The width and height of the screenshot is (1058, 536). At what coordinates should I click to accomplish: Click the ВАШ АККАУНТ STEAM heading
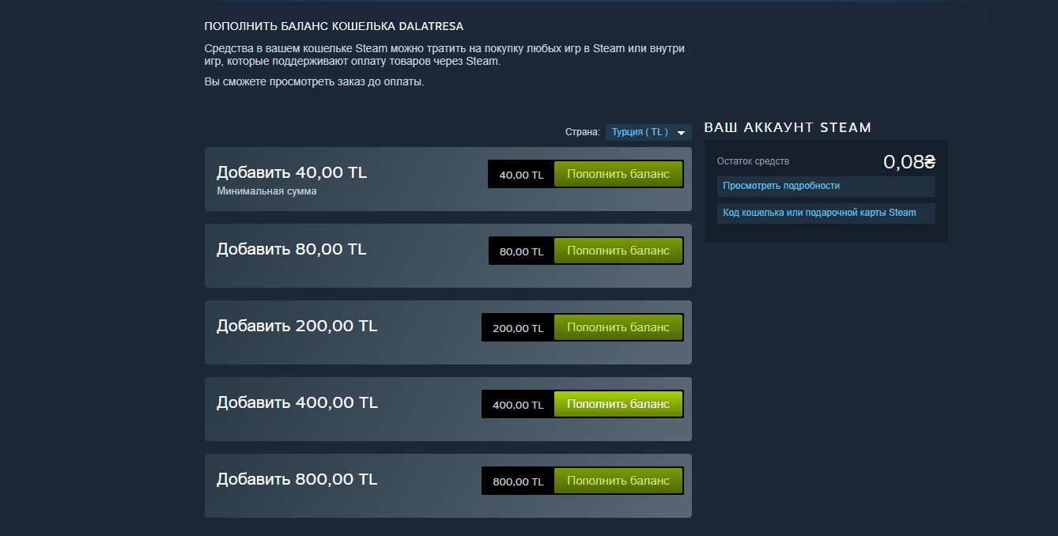(788, 127)
